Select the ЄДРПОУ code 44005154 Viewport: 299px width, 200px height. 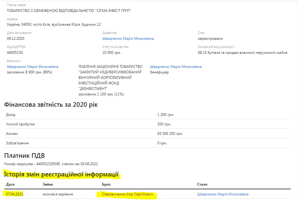pyautogui.click(x=15, y=53)
